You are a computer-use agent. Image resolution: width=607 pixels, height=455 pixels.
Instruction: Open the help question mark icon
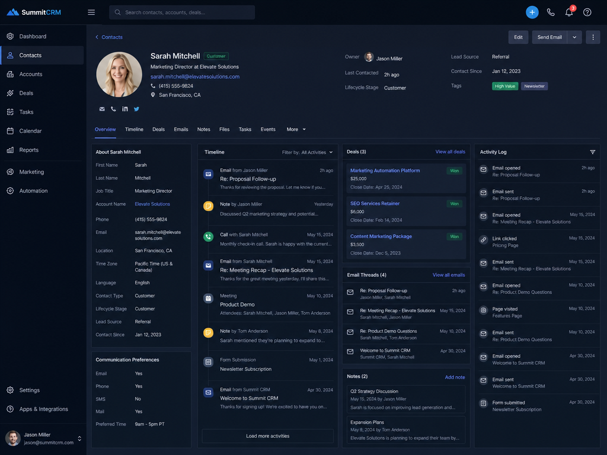click(587, 12)
